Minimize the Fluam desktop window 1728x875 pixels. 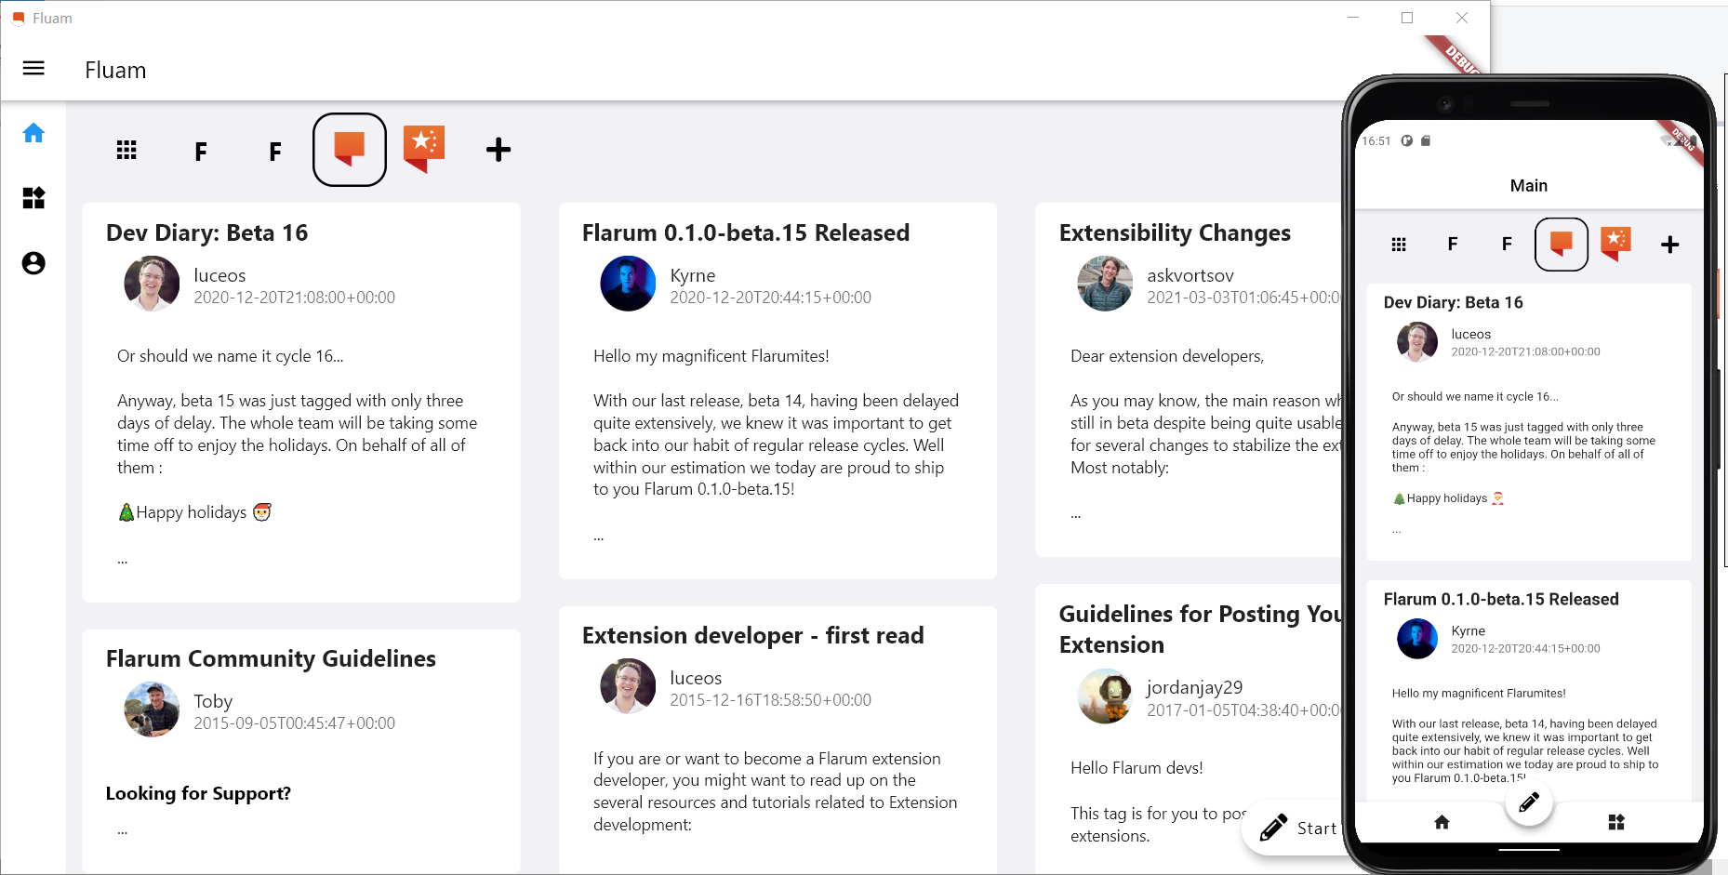(x=1353, y=18)
